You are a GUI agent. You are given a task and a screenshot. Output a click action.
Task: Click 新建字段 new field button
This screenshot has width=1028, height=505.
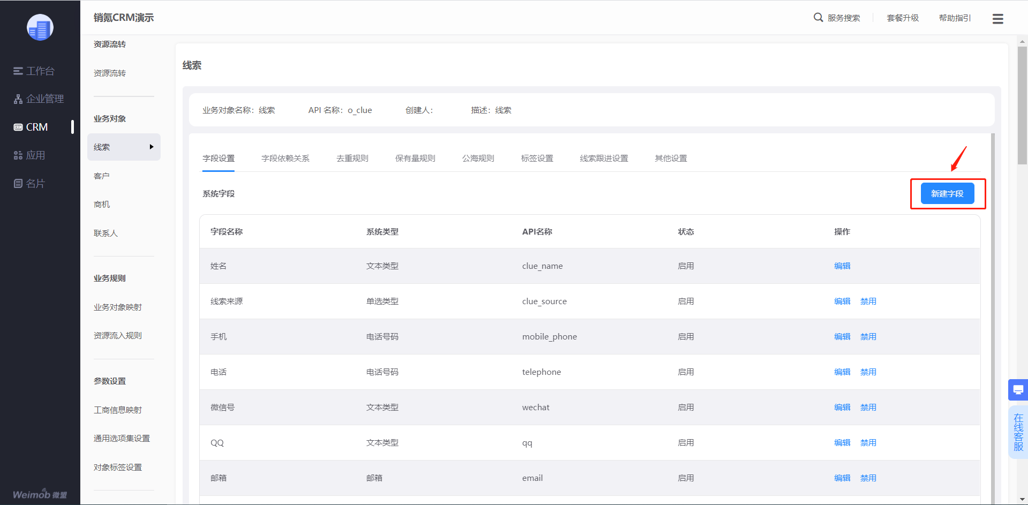click(x=947, y=193)
